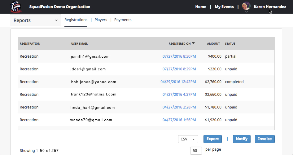The image size is (293, 155).
Task: Open My Events in the top navigation
Action: 224,7
